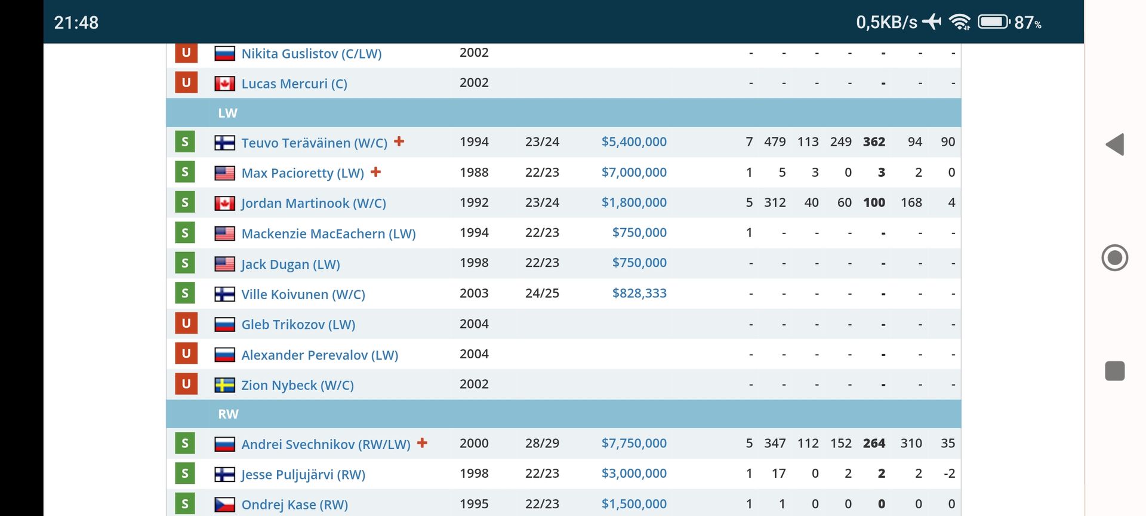Click the orange U badge for Lucas Mercuri
The width and height of the screenshot is (1146, 516).
click(x=186, y=83)
